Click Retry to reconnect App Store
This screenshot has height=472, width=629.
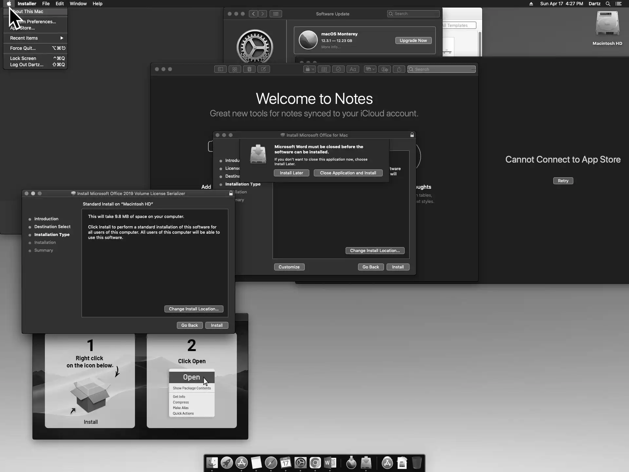tap(563, 181)
